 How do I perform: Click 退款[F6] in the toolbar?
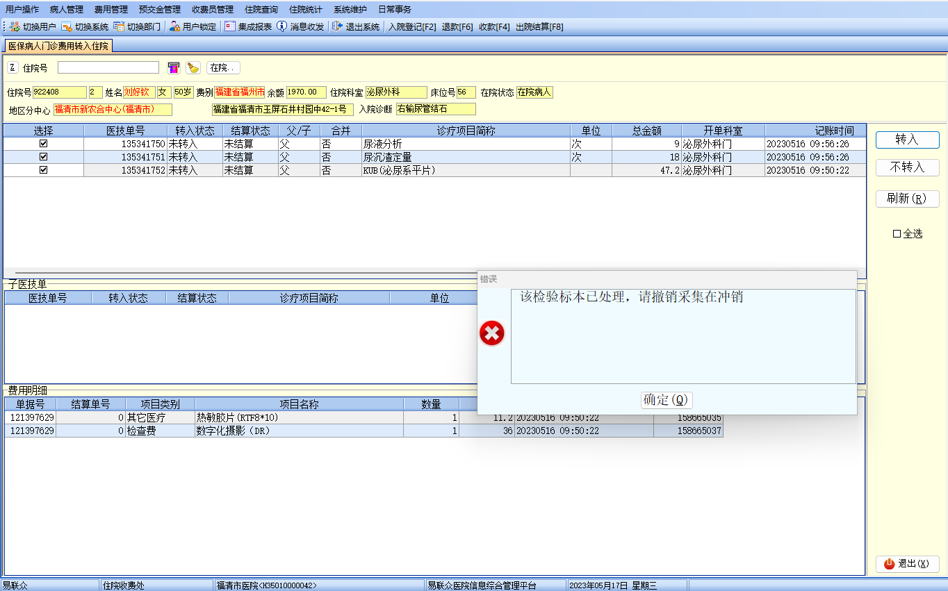(457, 27)
